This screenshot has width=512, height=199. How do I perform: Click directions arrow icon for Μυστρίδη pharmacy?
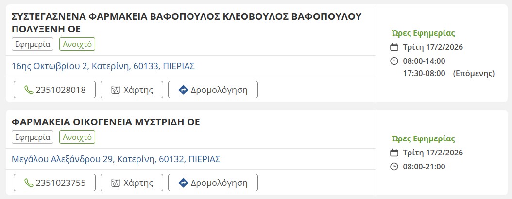183,183
